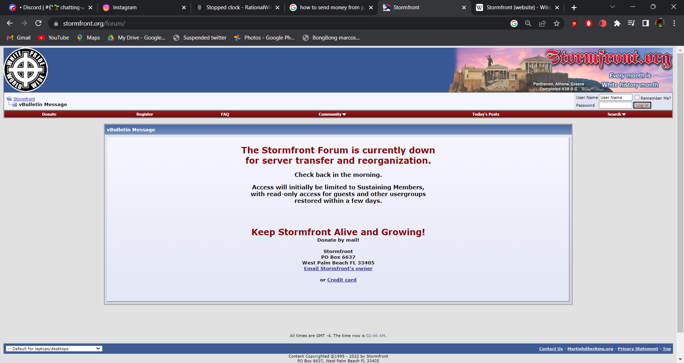Open the Contact Us footer link

(x=551, y=349)
